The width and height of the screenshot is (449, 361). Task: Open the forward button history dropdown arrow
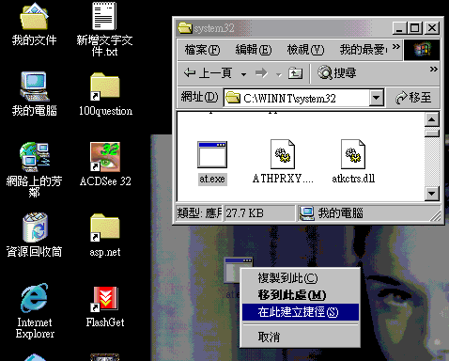(279, 74)
